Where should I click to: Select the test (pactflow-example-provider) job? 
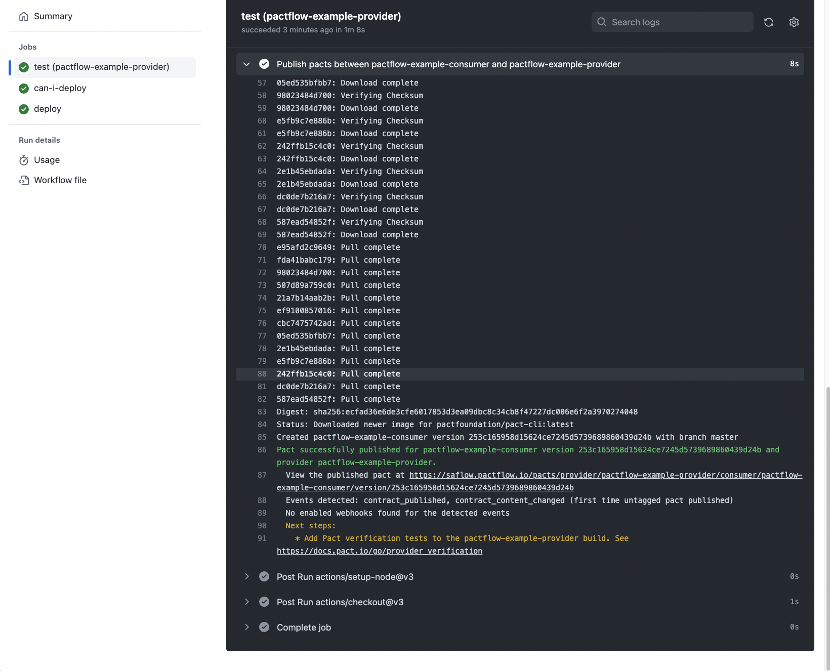click(101, 67)
